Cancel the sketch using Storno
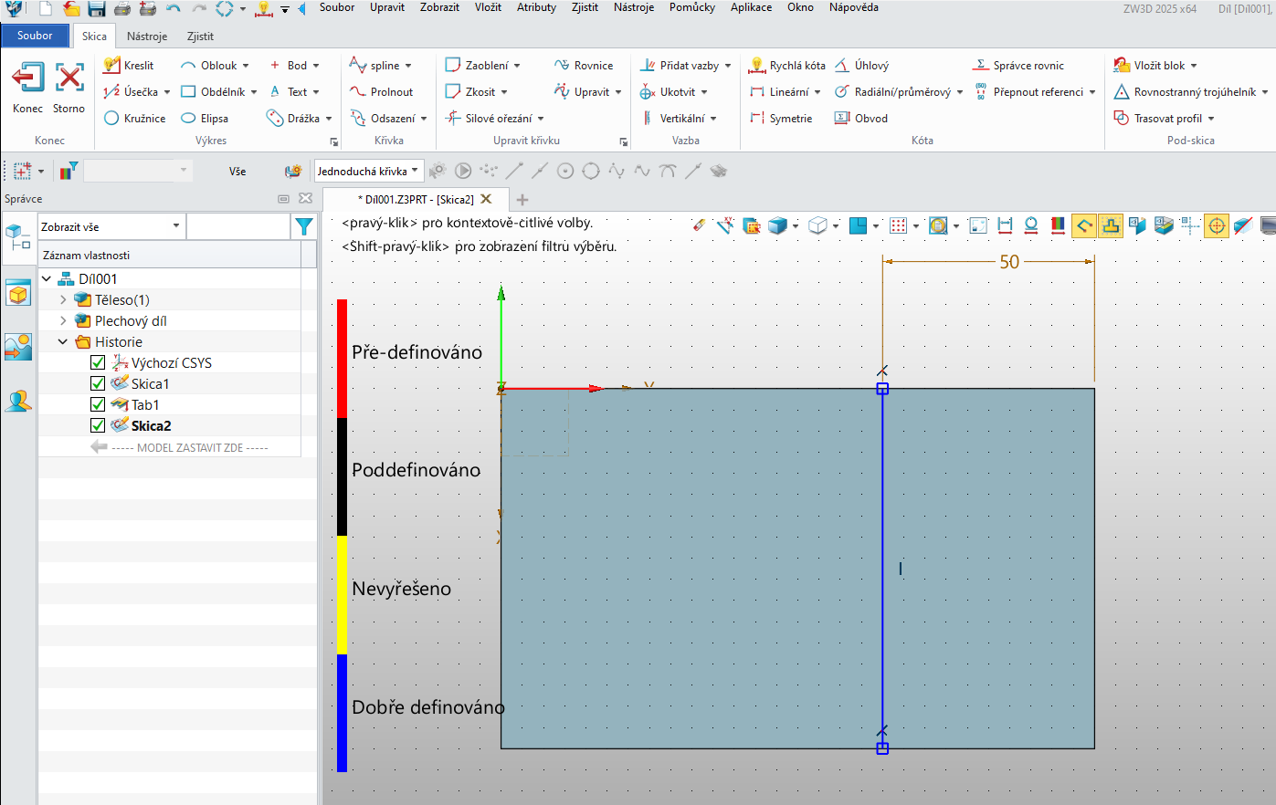Screen dimensions: 1276x805 pos(69,78)
